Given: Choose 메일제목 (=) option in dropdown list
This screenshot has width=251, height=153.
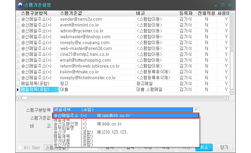Looking at the screenshot, I should [126, 120].
